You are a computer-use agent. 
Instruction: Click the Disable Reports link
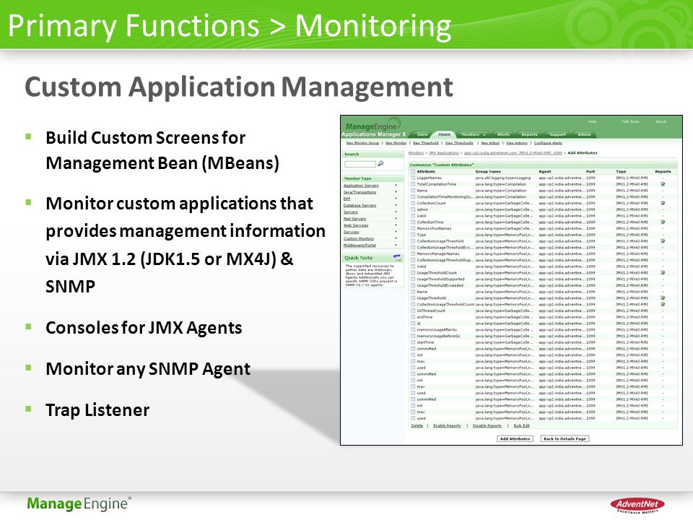tap(487, 426)
